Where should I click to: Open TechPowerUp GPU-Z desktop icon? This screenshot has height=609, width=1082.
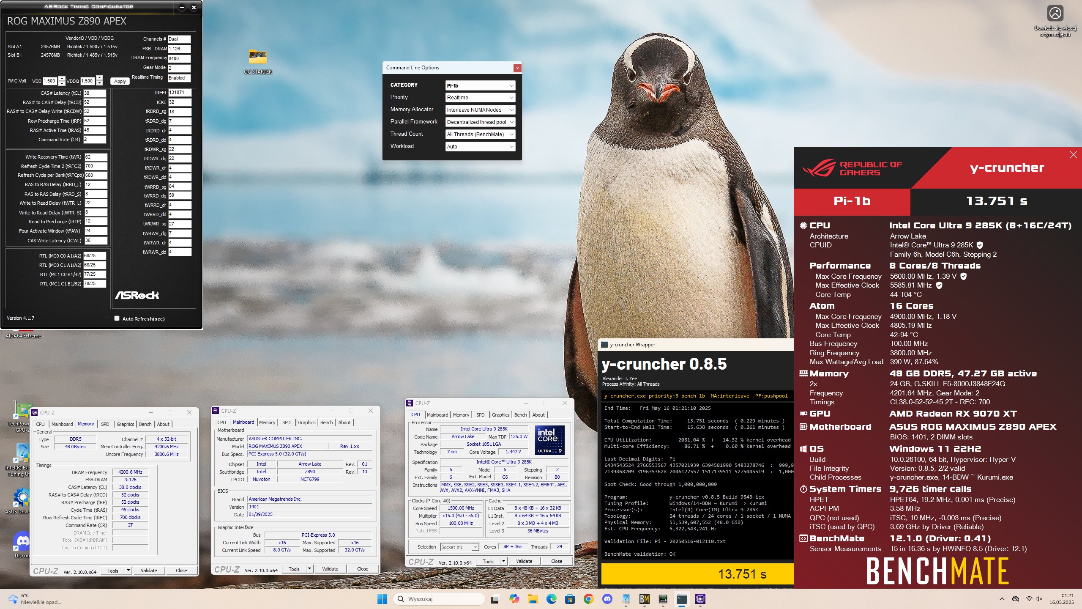coord(21,417)
